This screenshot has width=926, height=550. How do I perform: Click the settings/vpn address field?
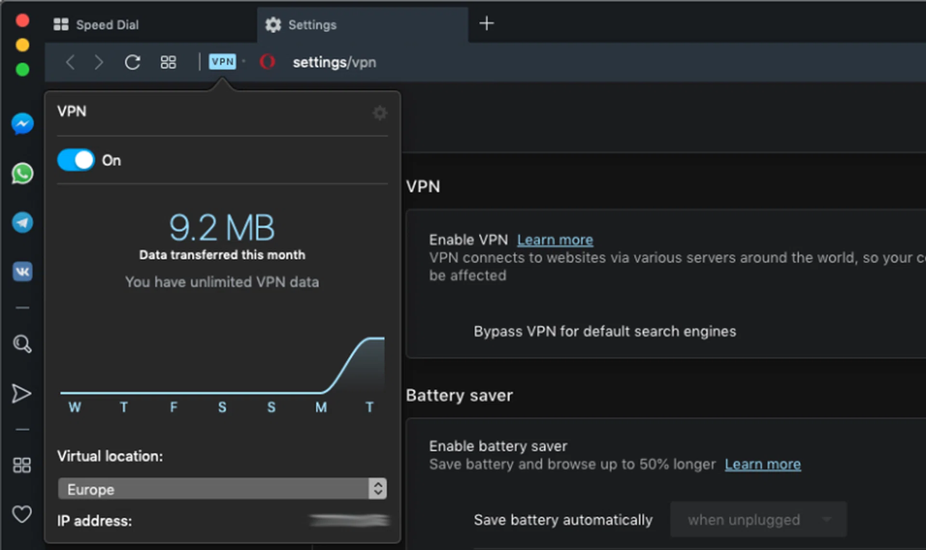pyautogui.click(x=334, y=62)
